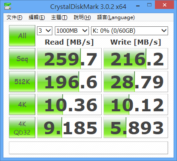Select the 4K read result 10.36
The height and width of the screenshot is (161, 177).
[69, 105]
